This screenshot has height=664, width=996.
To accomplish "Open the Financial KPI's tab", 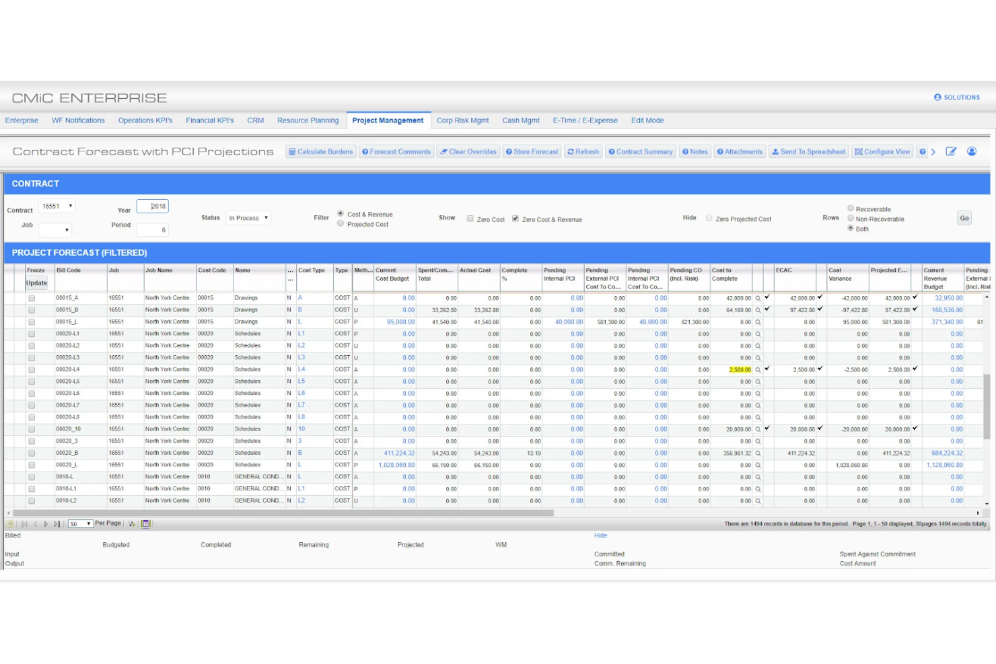I will point(210,120).
